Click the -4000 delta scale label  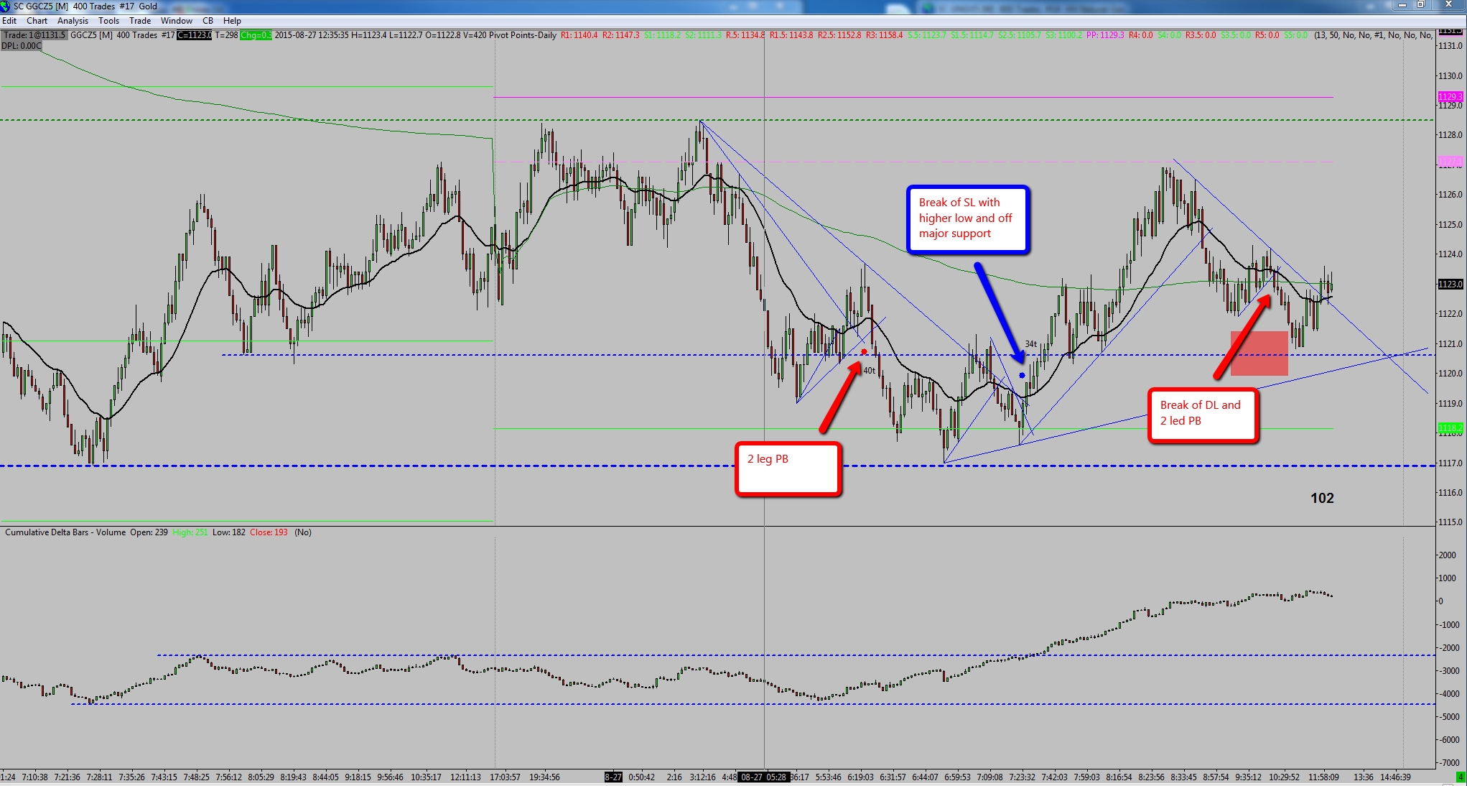coord(1448,694)
